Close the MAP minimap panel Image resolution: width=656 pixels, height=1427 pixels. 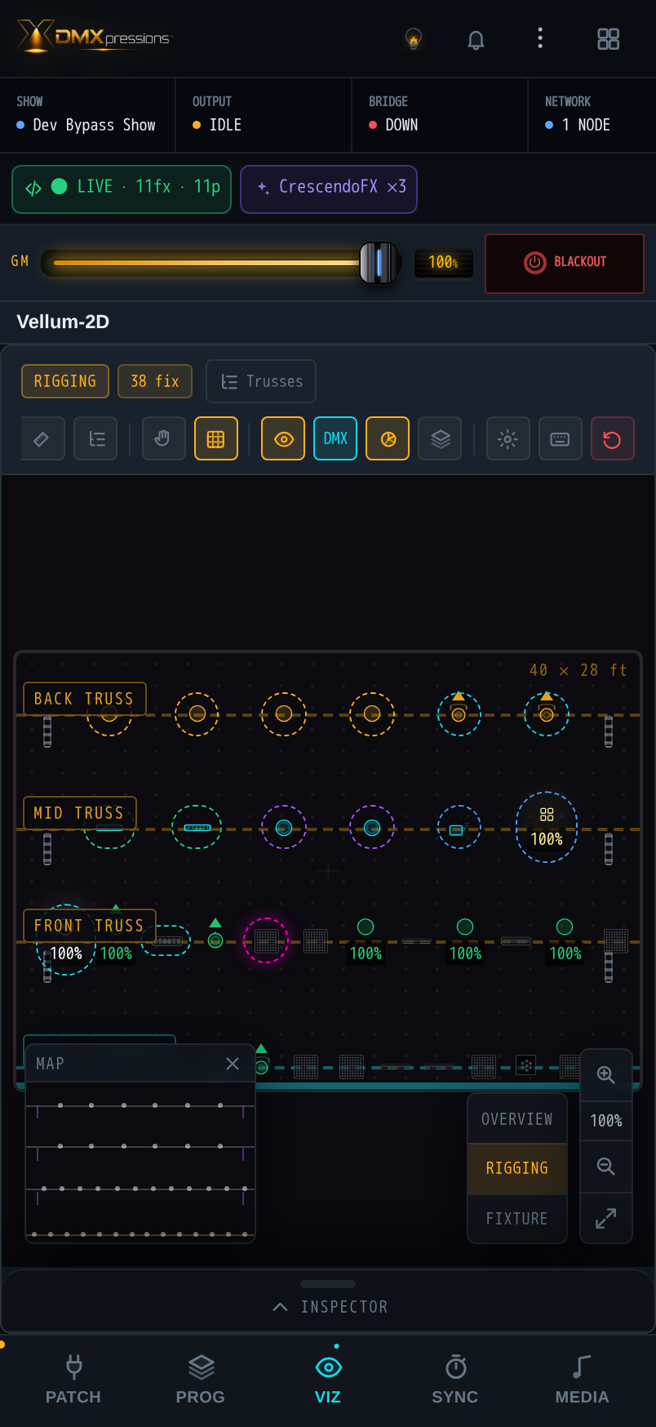click(x=233, y=1064)
